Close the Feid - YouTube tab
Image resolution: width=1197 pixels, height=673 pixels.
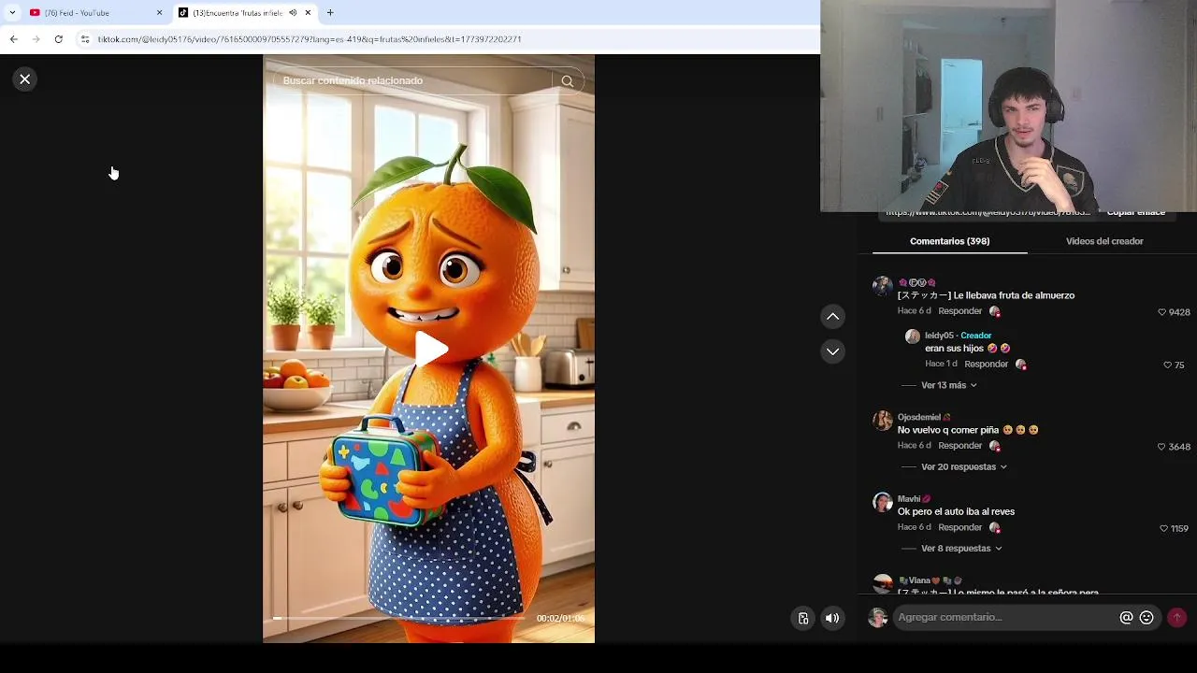click(159, 13)
